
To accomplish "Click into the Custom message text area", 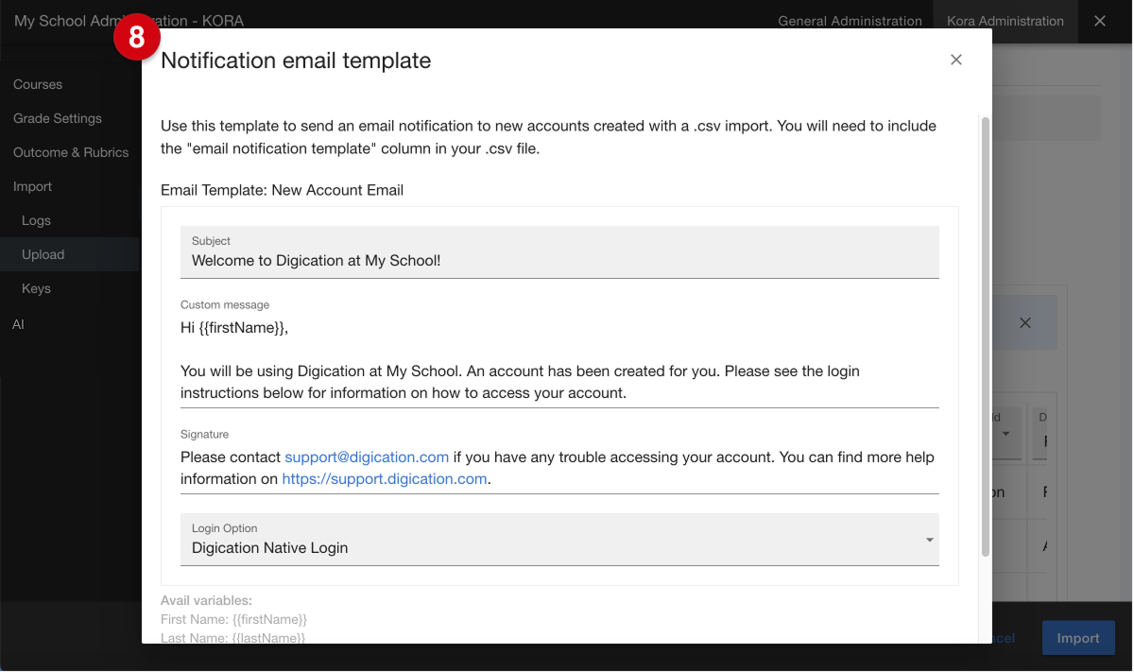I will 559,361.
